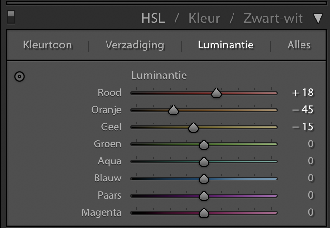Select the Luminantie tab
330x228 pixels.
click(225, 45)
